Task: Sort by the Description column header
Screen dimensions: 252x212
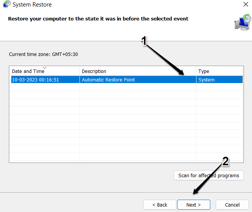Action: (94, 71)
